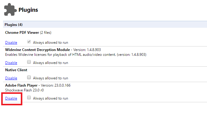Click the Widevine licenses description line
This screenshot has height=121, width=207.
[75, 55]
